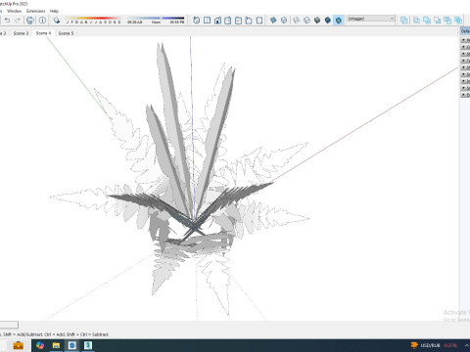
Task: Select the Front view house icon
Action: 217,21
